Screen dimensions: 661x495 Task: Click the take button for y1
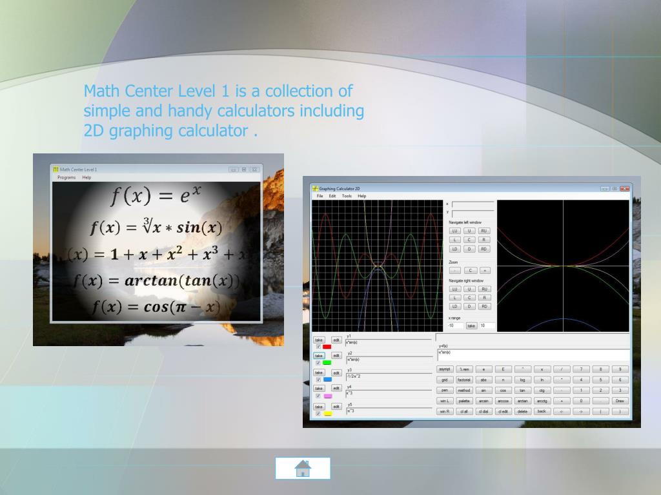319,340
